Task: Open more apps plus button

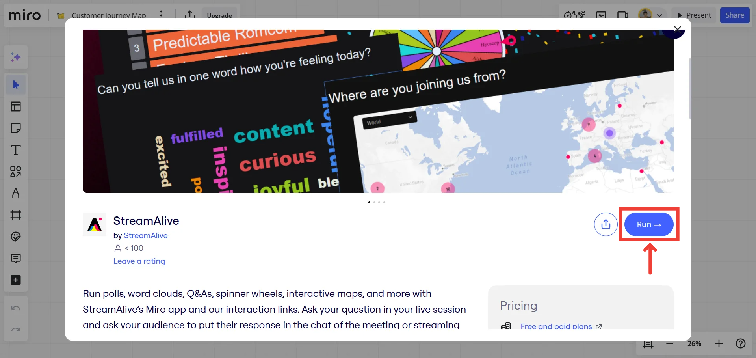Action: [16, 280]
